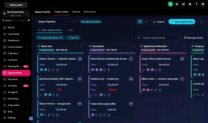Viewport: 208px width, 123px height.
Task: Open Northwind Studio location switcher
Action: tap(16, 14)
